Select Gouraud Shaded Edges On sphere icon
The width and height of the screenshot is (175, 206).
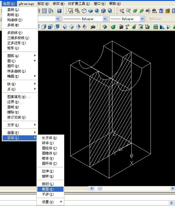pos(110,11)
